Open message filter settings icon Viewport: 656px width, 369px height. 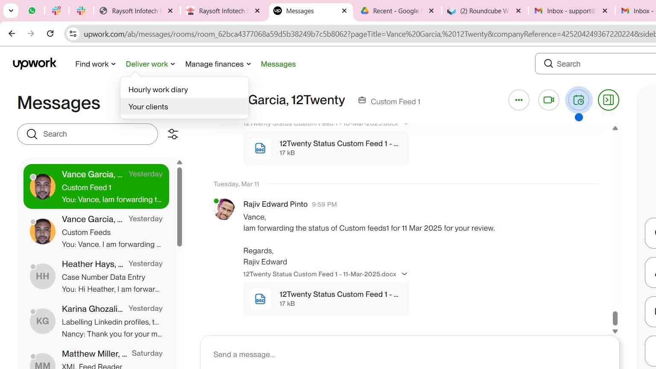pyautogui.click(x=173, y=134)
